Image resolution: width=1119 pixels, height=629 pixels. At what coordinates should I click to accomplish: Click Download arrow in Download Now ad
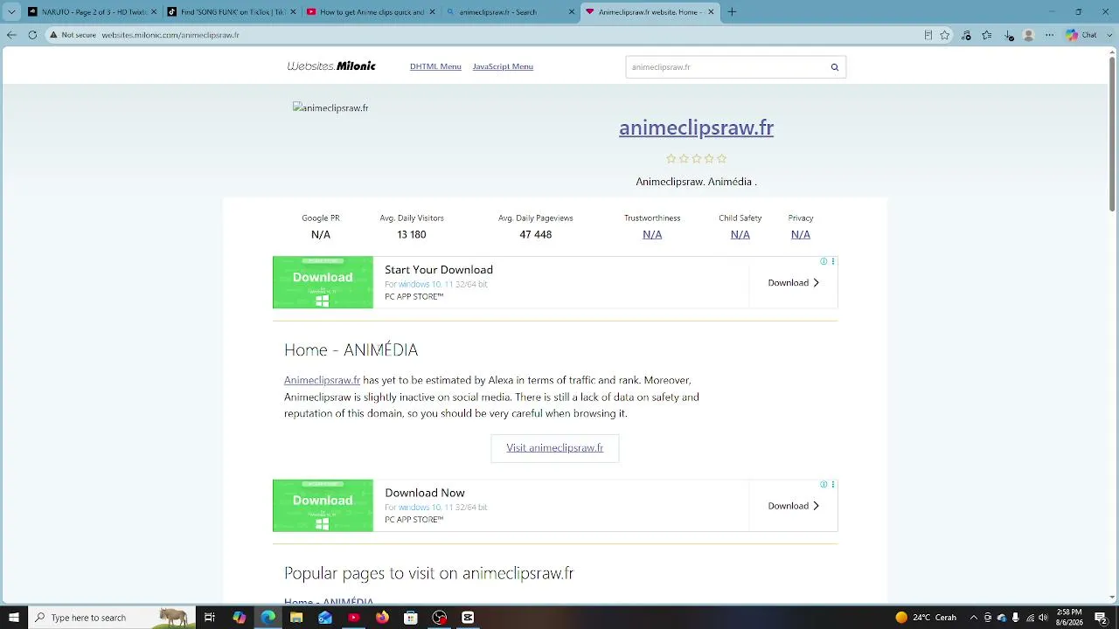tap(794, 506)
